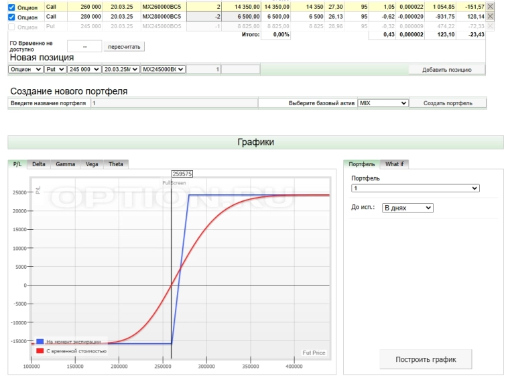Click the Добавить позицию button
The image size is (508, 382).
446,69
